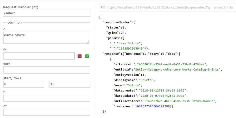Add another fq row with green plus icon
The image size is (236, 118).
pos(87,56)
